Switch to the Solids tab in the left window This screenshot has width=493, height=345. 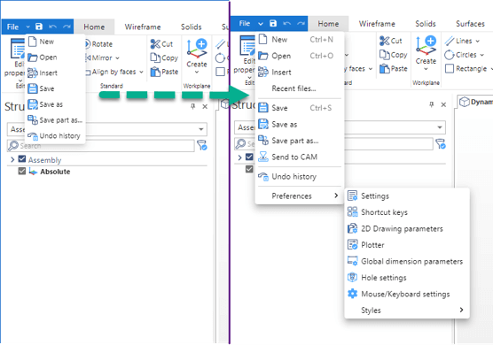(x=192, y=27)
